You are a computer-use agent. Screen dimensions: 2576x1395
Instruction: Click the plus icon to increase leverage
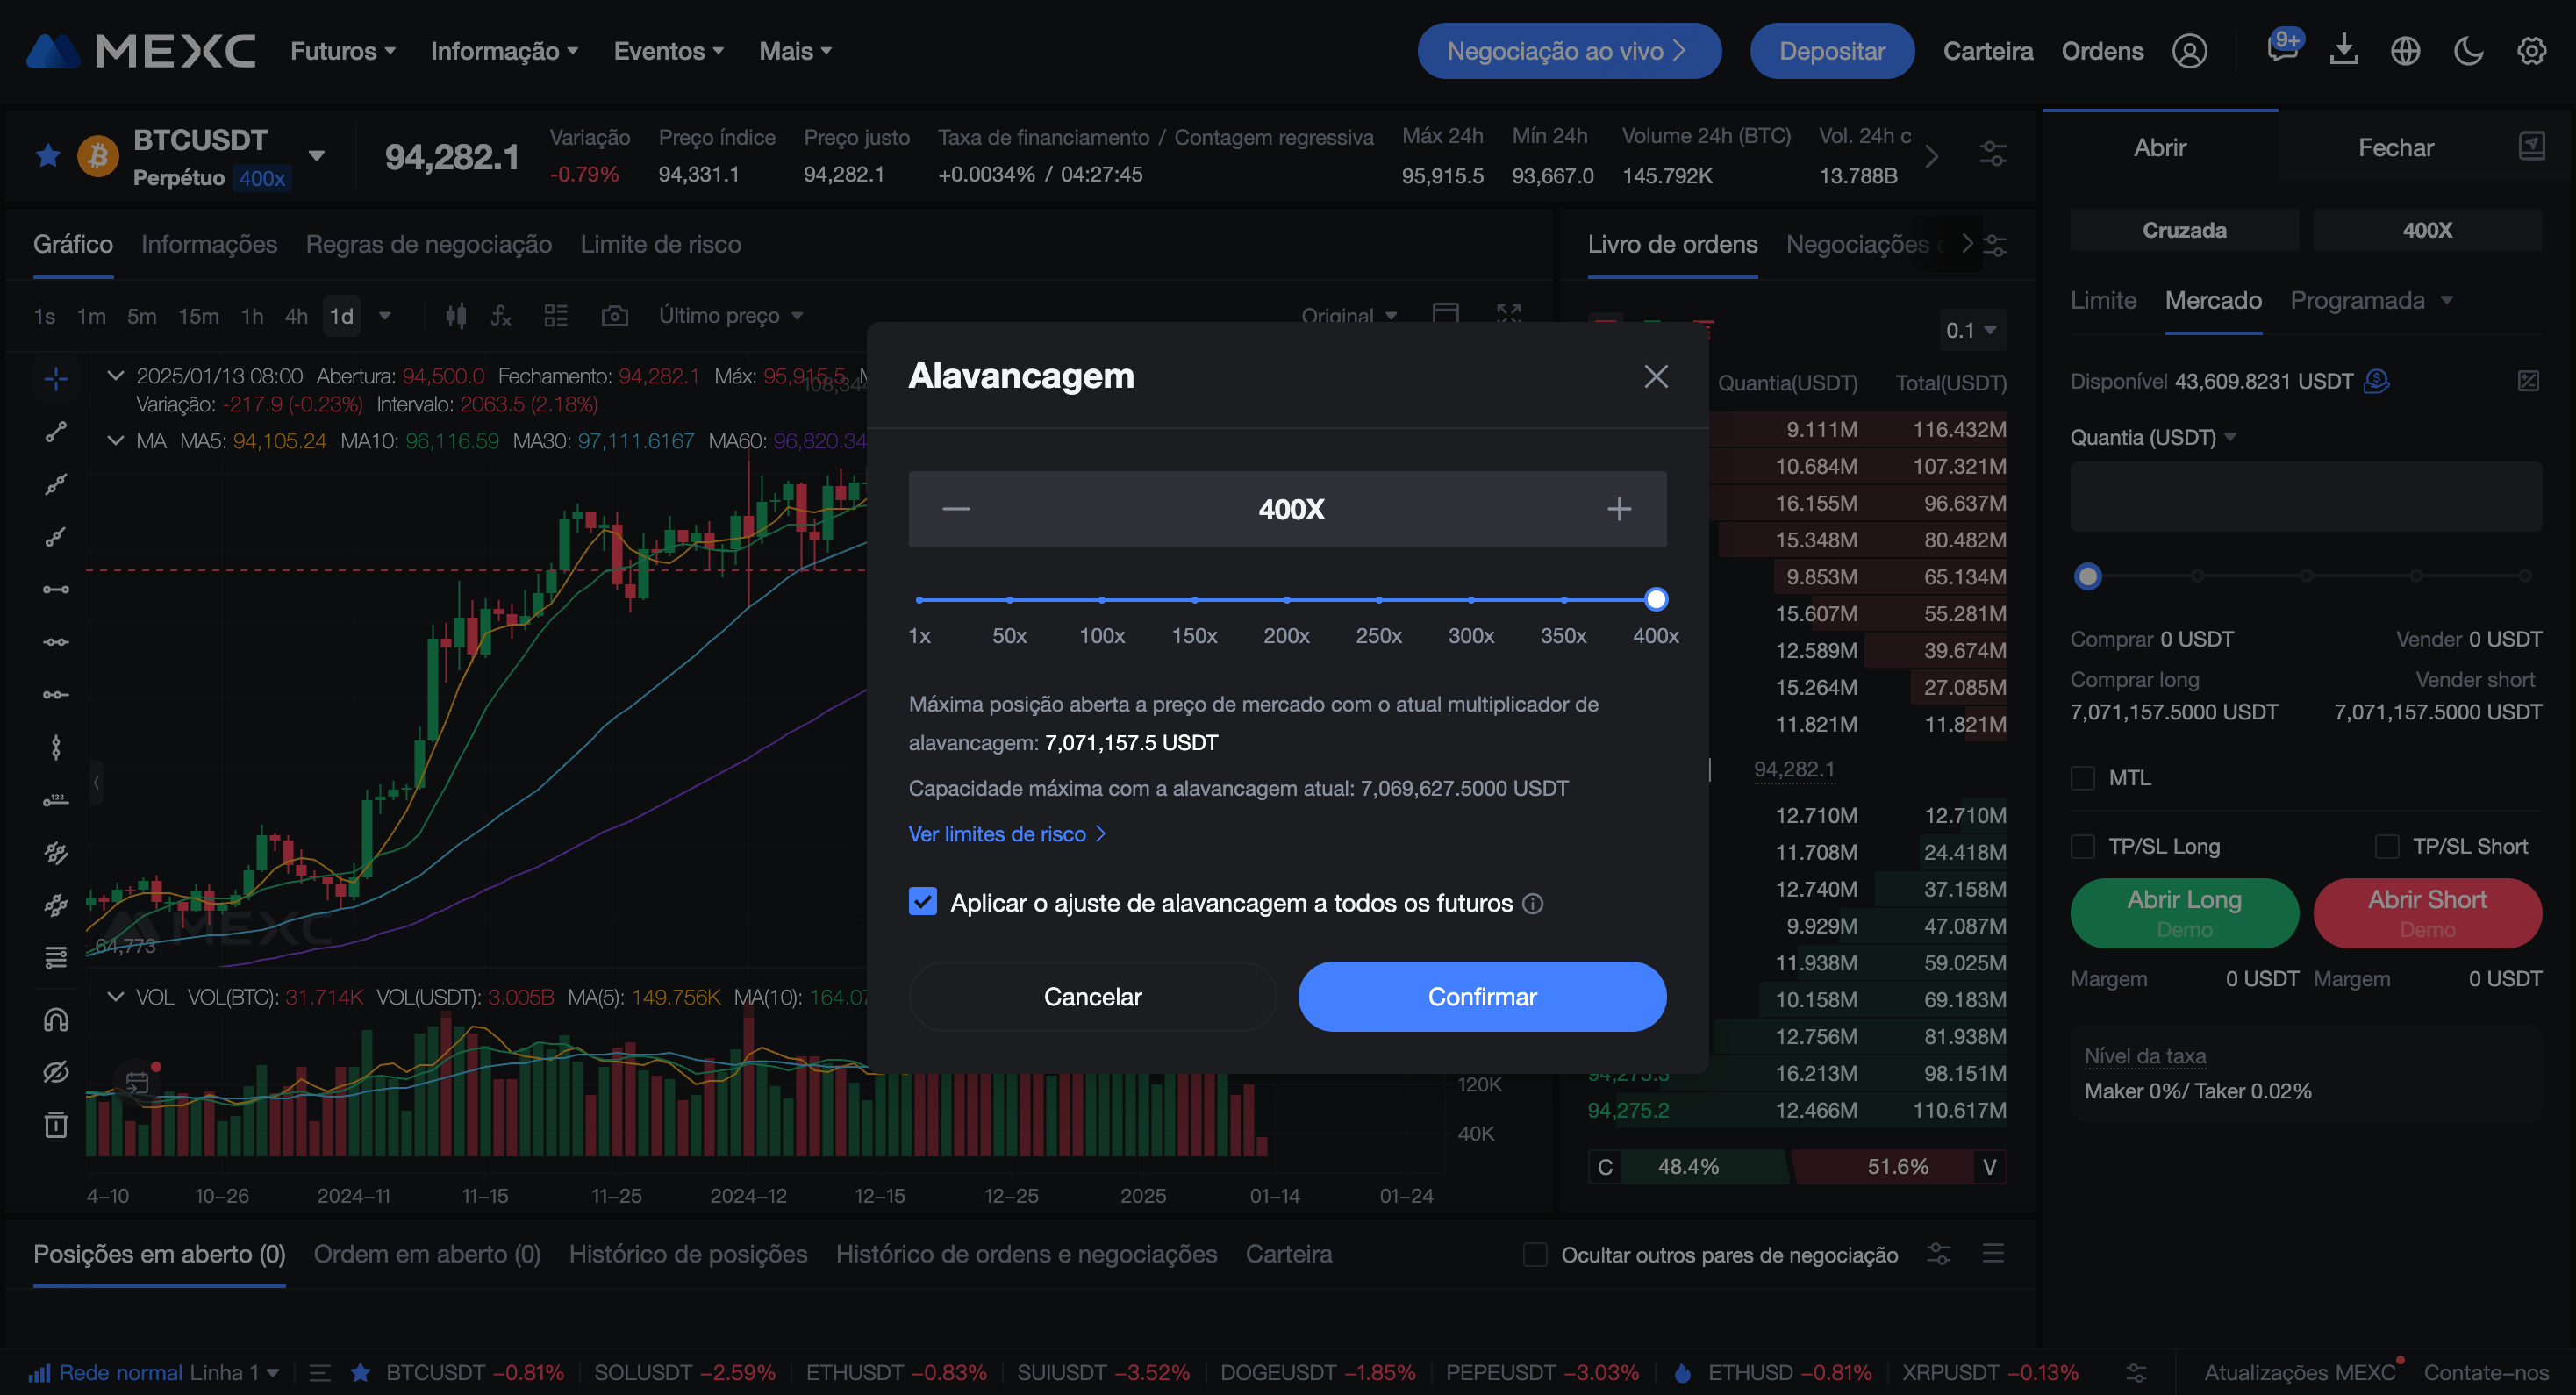coord(1618,509)
